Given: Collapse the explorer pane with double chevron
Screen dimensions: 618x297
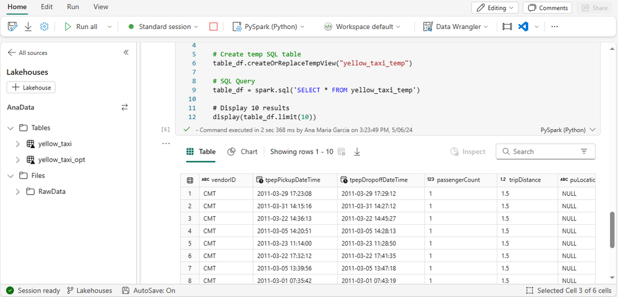Looking at the screenshot, I should 126,52.
